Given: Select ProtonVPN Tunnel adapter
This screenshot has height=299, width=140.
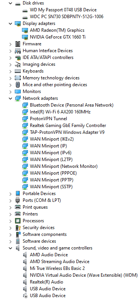Looking at the screenshot, I should [x=48, y=119].
